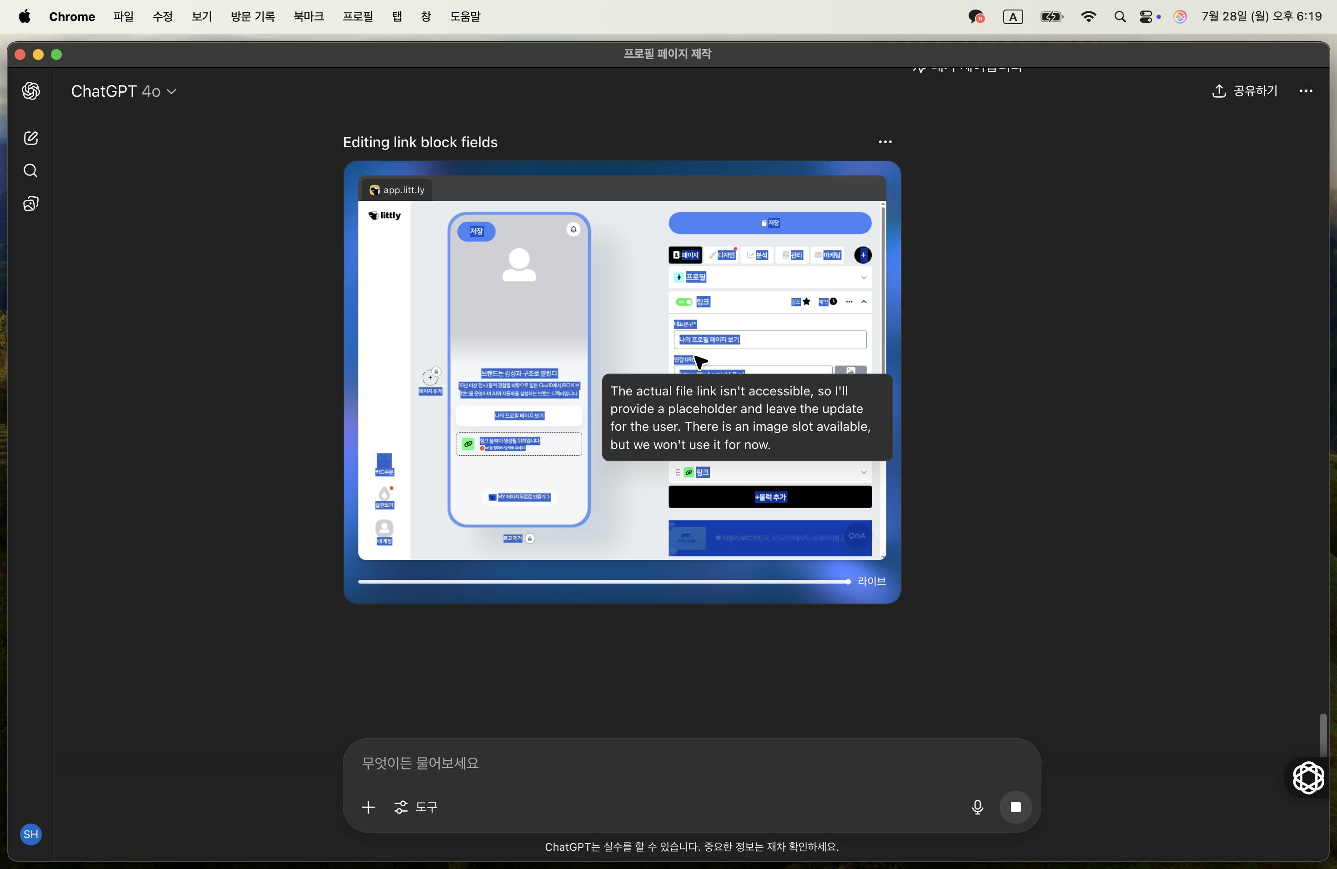1337x869 pixels.
Task: Open the SH user profile avatar
Action: point(31,834)
